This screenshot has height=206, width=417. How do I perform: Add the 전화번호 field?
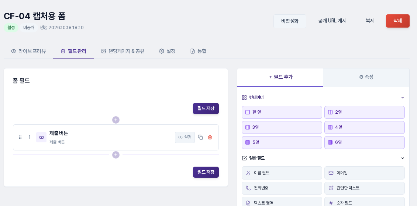[282, 188]
